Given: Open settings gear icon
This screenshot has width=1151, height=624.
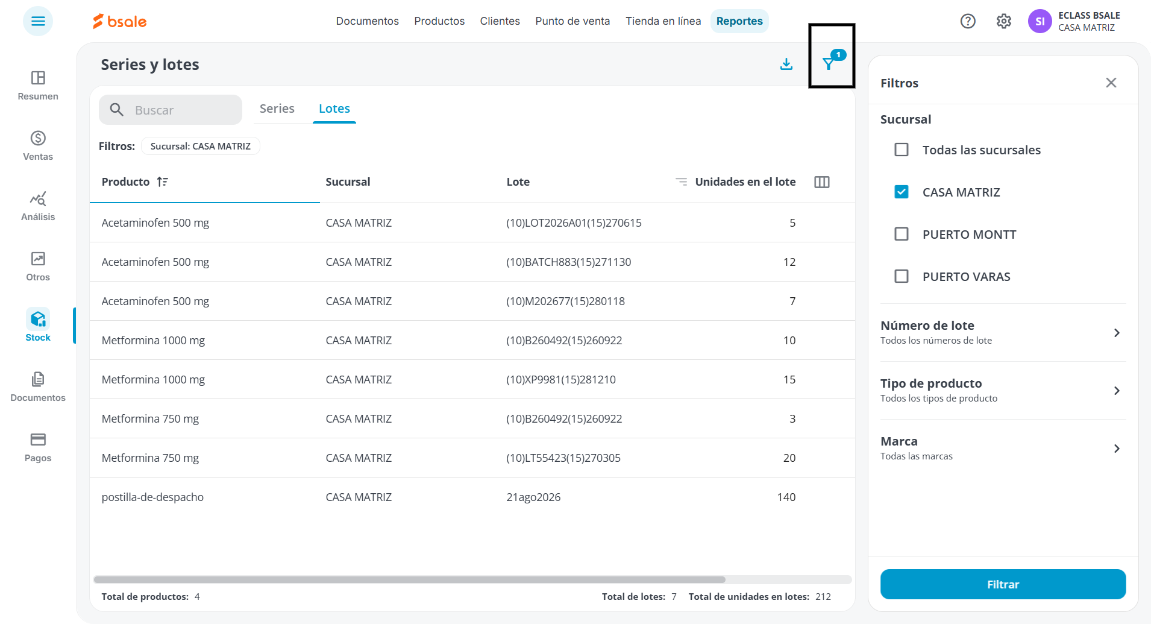Looking at the screenshot, I should tap(1004, 21).
